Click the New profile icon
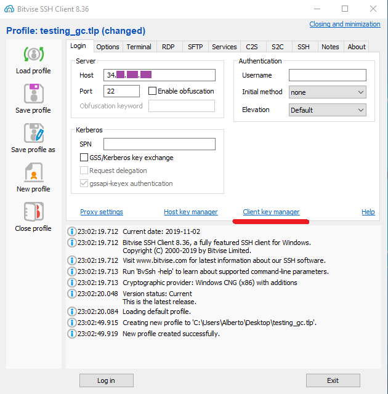The height and width of the screenshot is (394, 388). pos(34,172)
